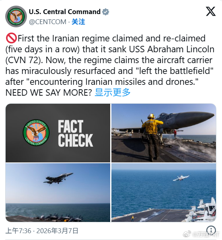222x240 pixels.
Task: Open the U.S. Central Command profile name
Action: 65,12
